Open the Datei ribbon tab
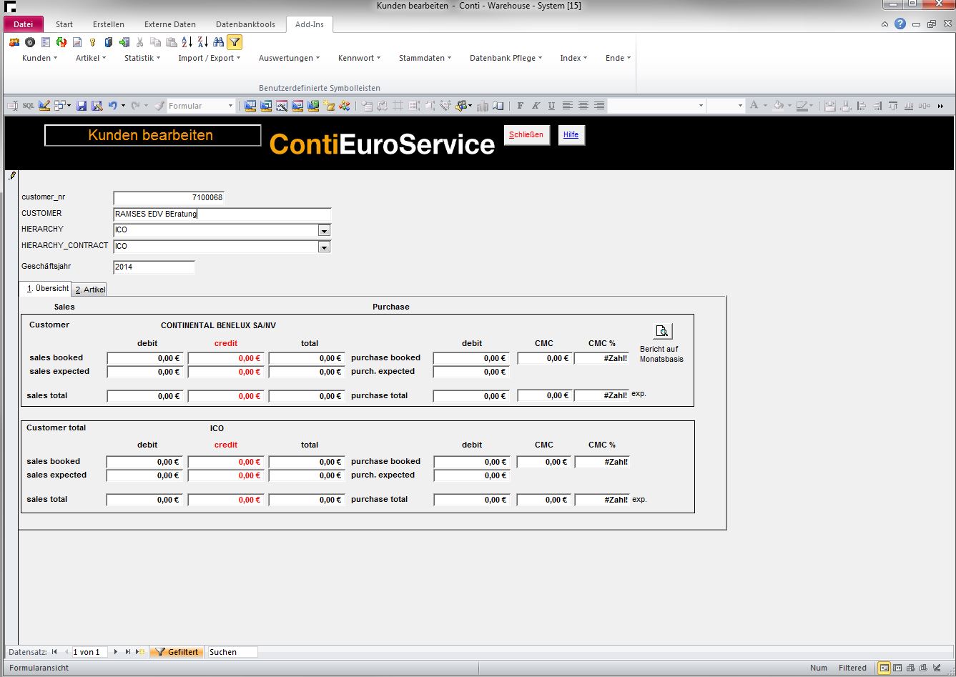 click(23, 24)
